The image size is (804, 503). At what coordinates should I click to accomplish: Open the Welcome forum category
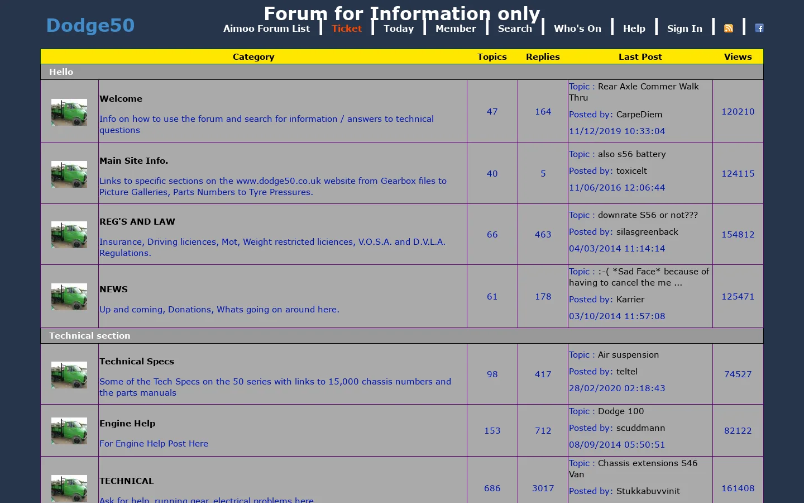pos(121,99)
